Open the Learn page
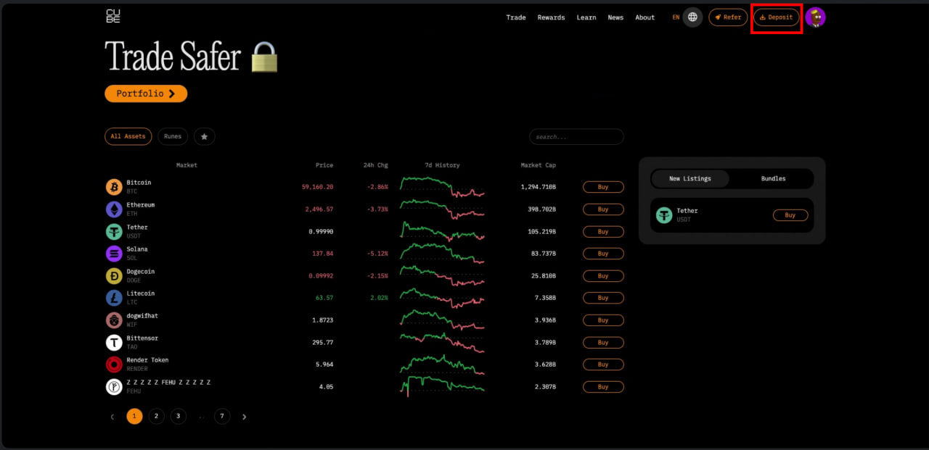This screenshot has height=450, width=929. 586,17
